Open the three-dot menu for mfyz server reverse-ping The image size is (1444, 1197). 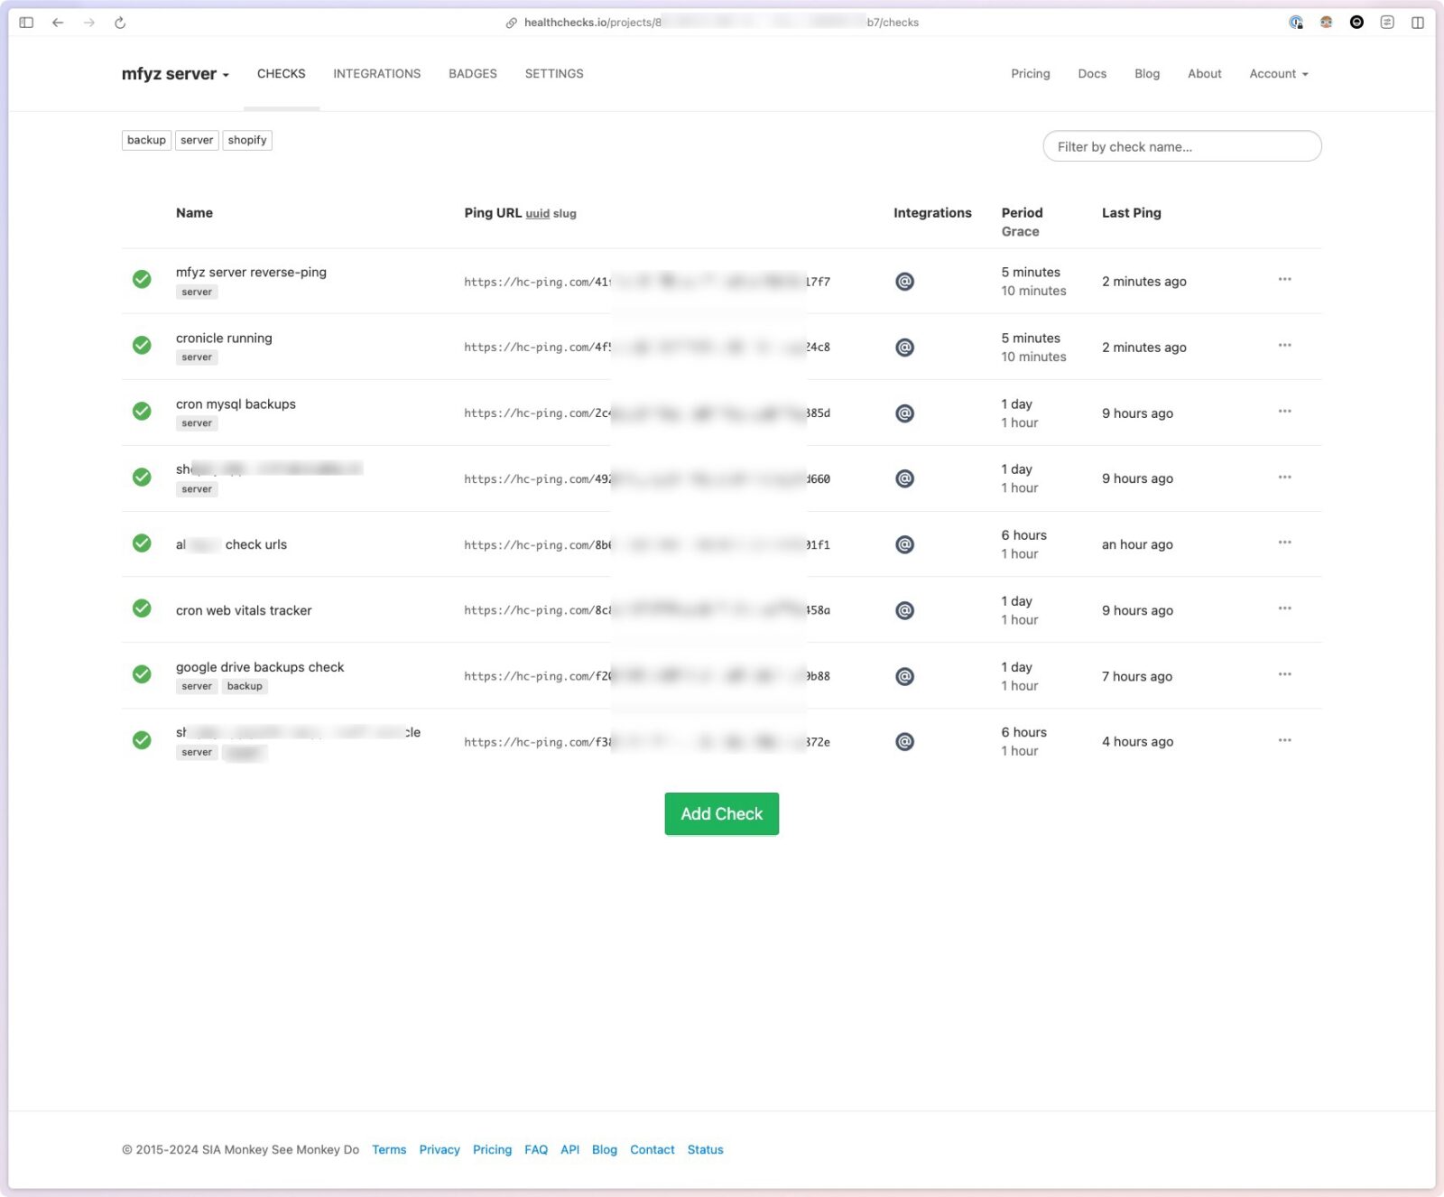coord(1284,280)
